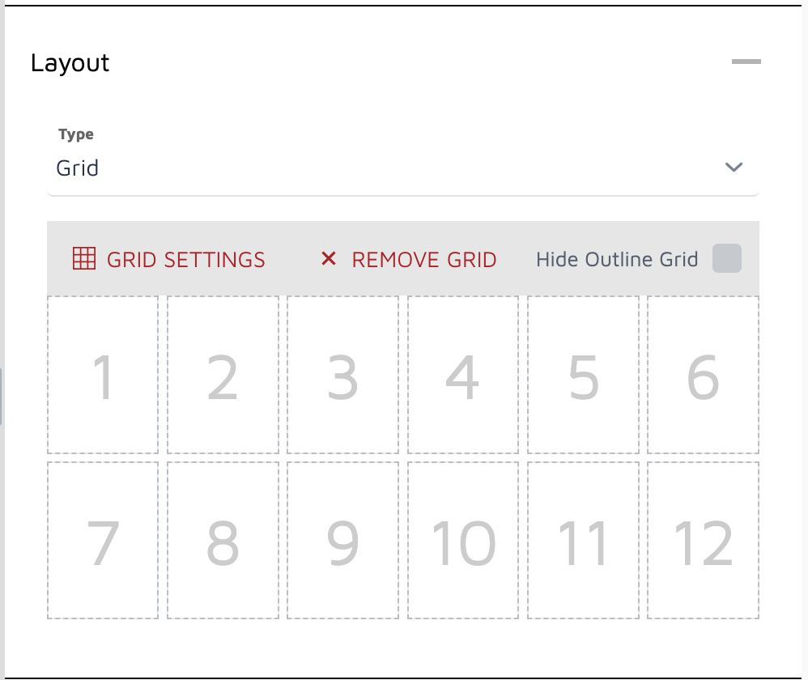
Task: Click the chevron next to Grid
Action: (x=734, y=168)
